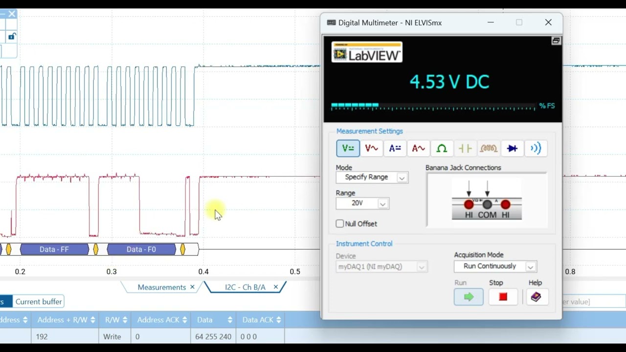Click the Data - FF decoded packet
Image resolution: width=626 pixels, height=352 pixels.
pyautogui.click(x=54, y=249)
